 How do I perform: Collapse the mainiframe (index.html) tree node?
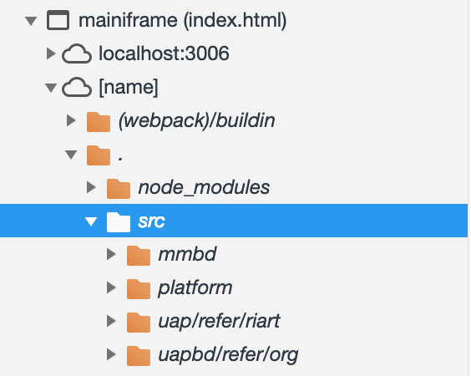pyautogui.click(x=31, y=21)
